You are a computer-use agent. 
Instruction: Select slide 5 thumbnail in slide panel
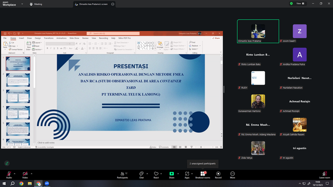18,129
